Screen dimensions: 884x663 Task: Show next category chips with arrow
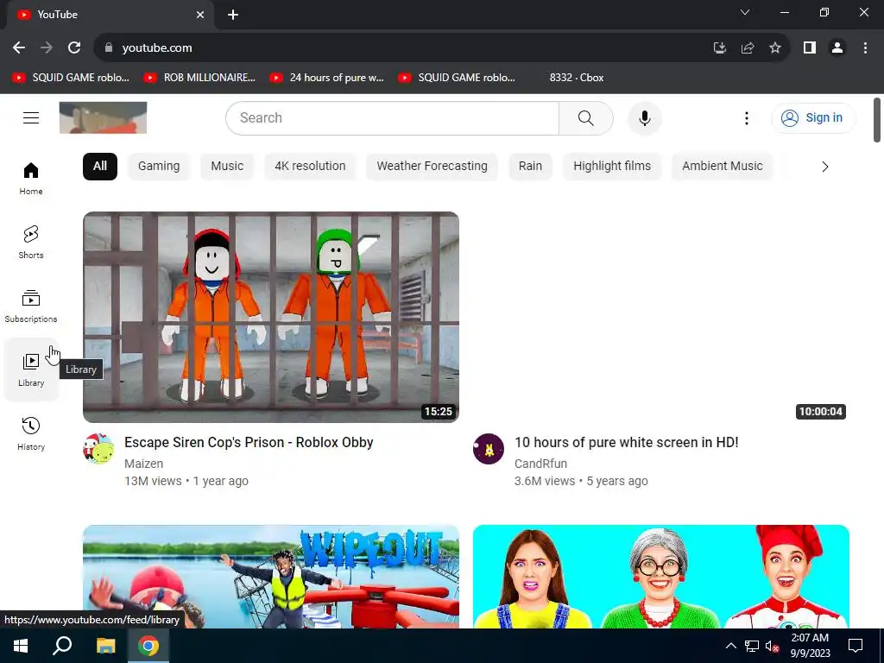[x=824, y=167]
